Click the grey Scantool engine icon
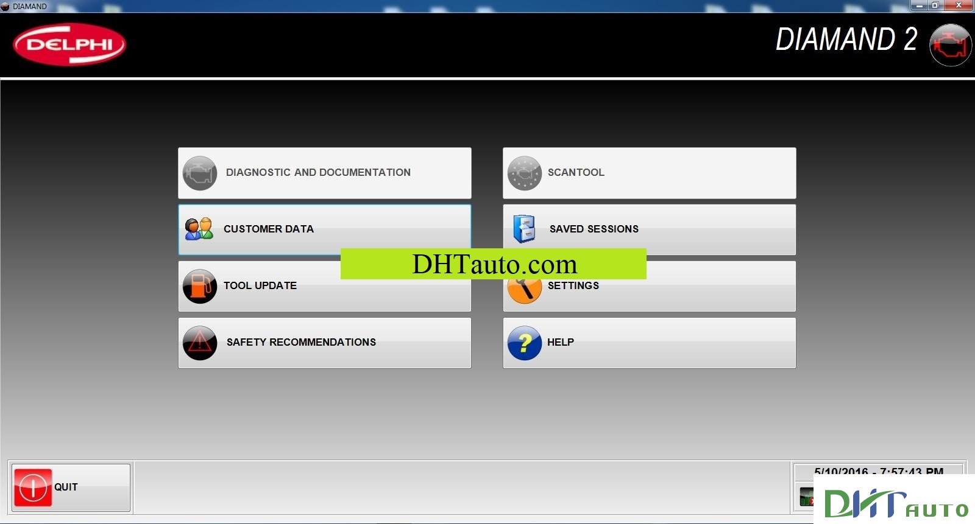 pyautogui.click(x=524, y=173)
